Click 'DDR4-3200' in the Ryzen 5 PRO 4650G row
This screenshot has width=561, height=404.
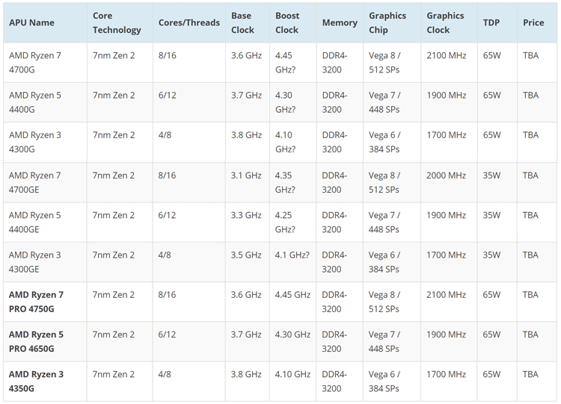point(334,341)
